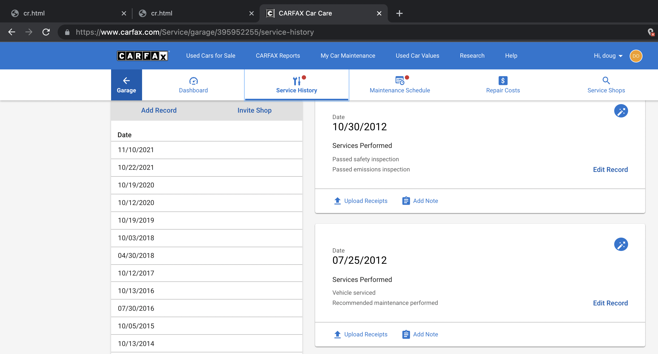The width and height of the screenshot is (658, 354).
Task: Click upload arrow icon in 07/25/2012 record
Action: click(x=338, y=334)
